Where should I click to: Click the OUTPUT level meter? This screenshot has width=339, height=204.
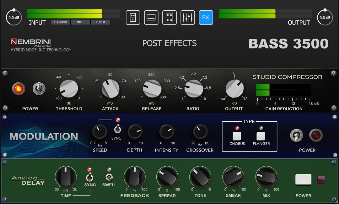tap(266, 14)
